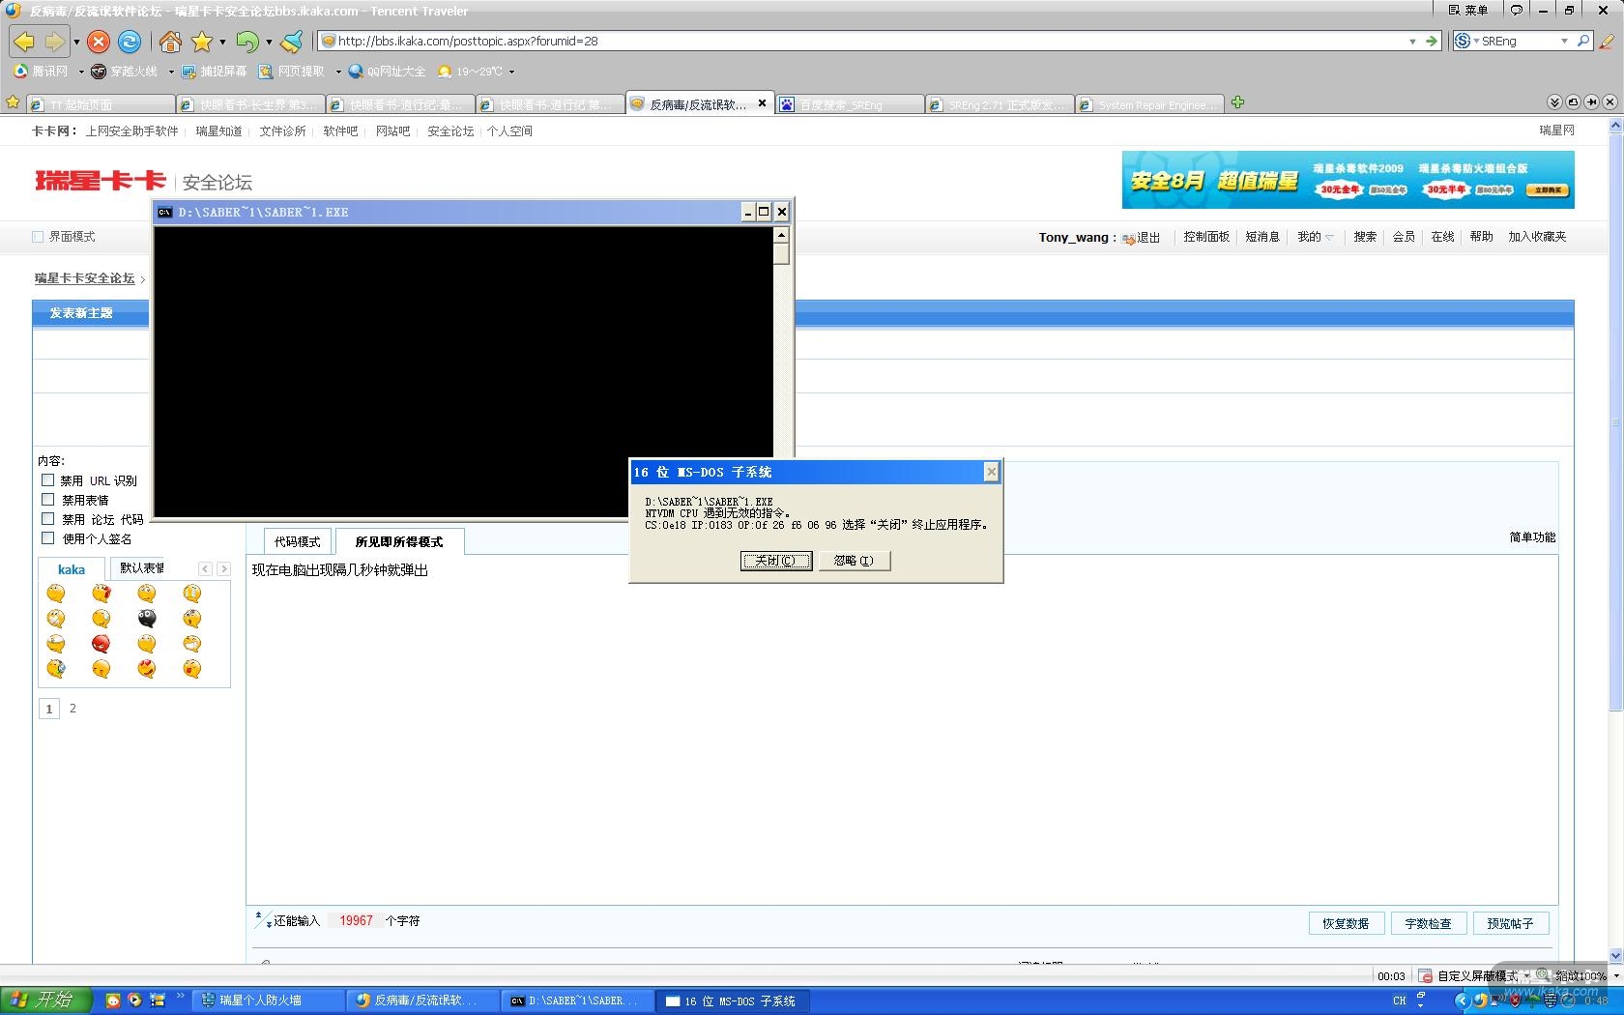1624x1015 pixels.
Task: Click 关闭(C) in the MS-DOS dialog
Action: tap(776, 561)
